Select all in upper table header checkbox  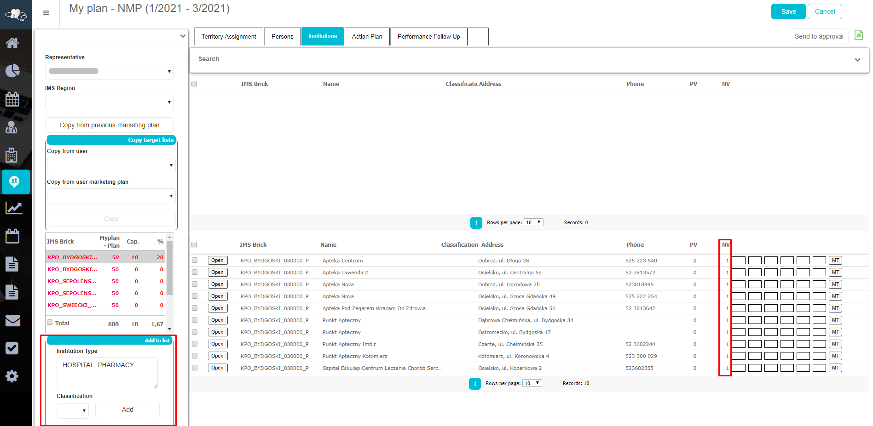click(x=194, y=84)
